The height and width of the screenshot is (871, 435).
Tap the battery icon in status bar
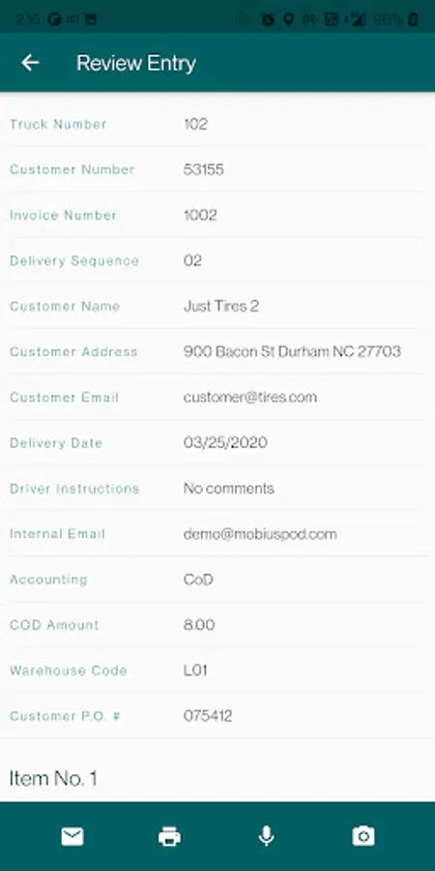[413, 20]
